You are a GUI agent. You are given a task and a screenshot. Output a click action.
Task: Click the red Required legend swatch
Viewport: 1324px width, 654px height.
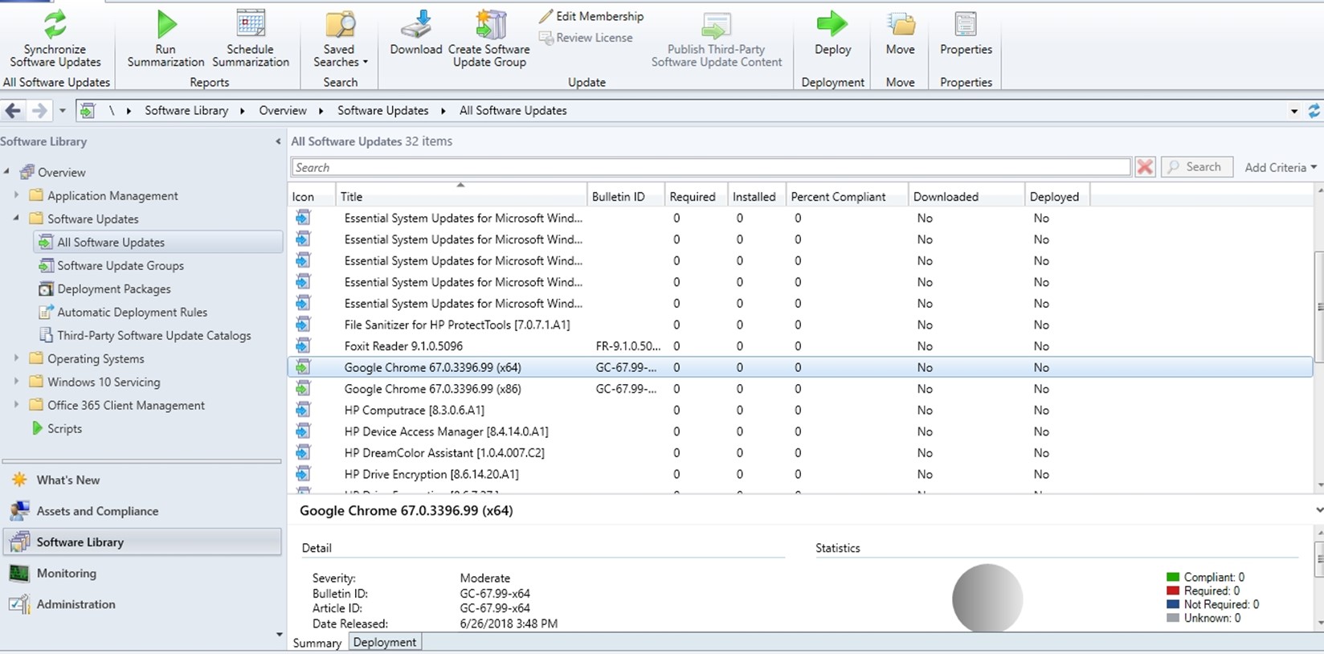tap(1172, 591)
